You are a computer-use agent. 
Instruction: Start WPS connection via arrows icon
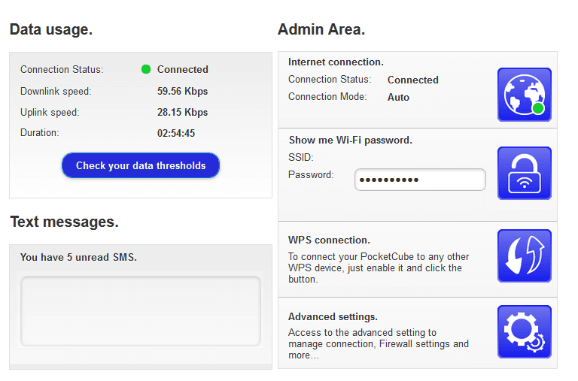click(524, 256)
